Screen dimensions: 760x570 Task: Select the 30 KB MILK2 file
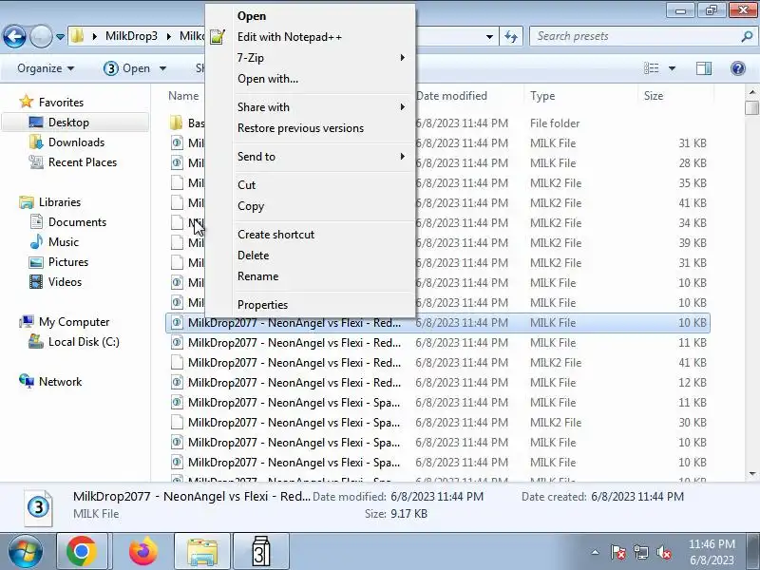pyautogui.click(x=438, y=423)
